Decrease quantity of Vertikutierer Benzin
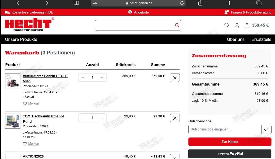Screen dimensions: 275x159 pos(83,78)
